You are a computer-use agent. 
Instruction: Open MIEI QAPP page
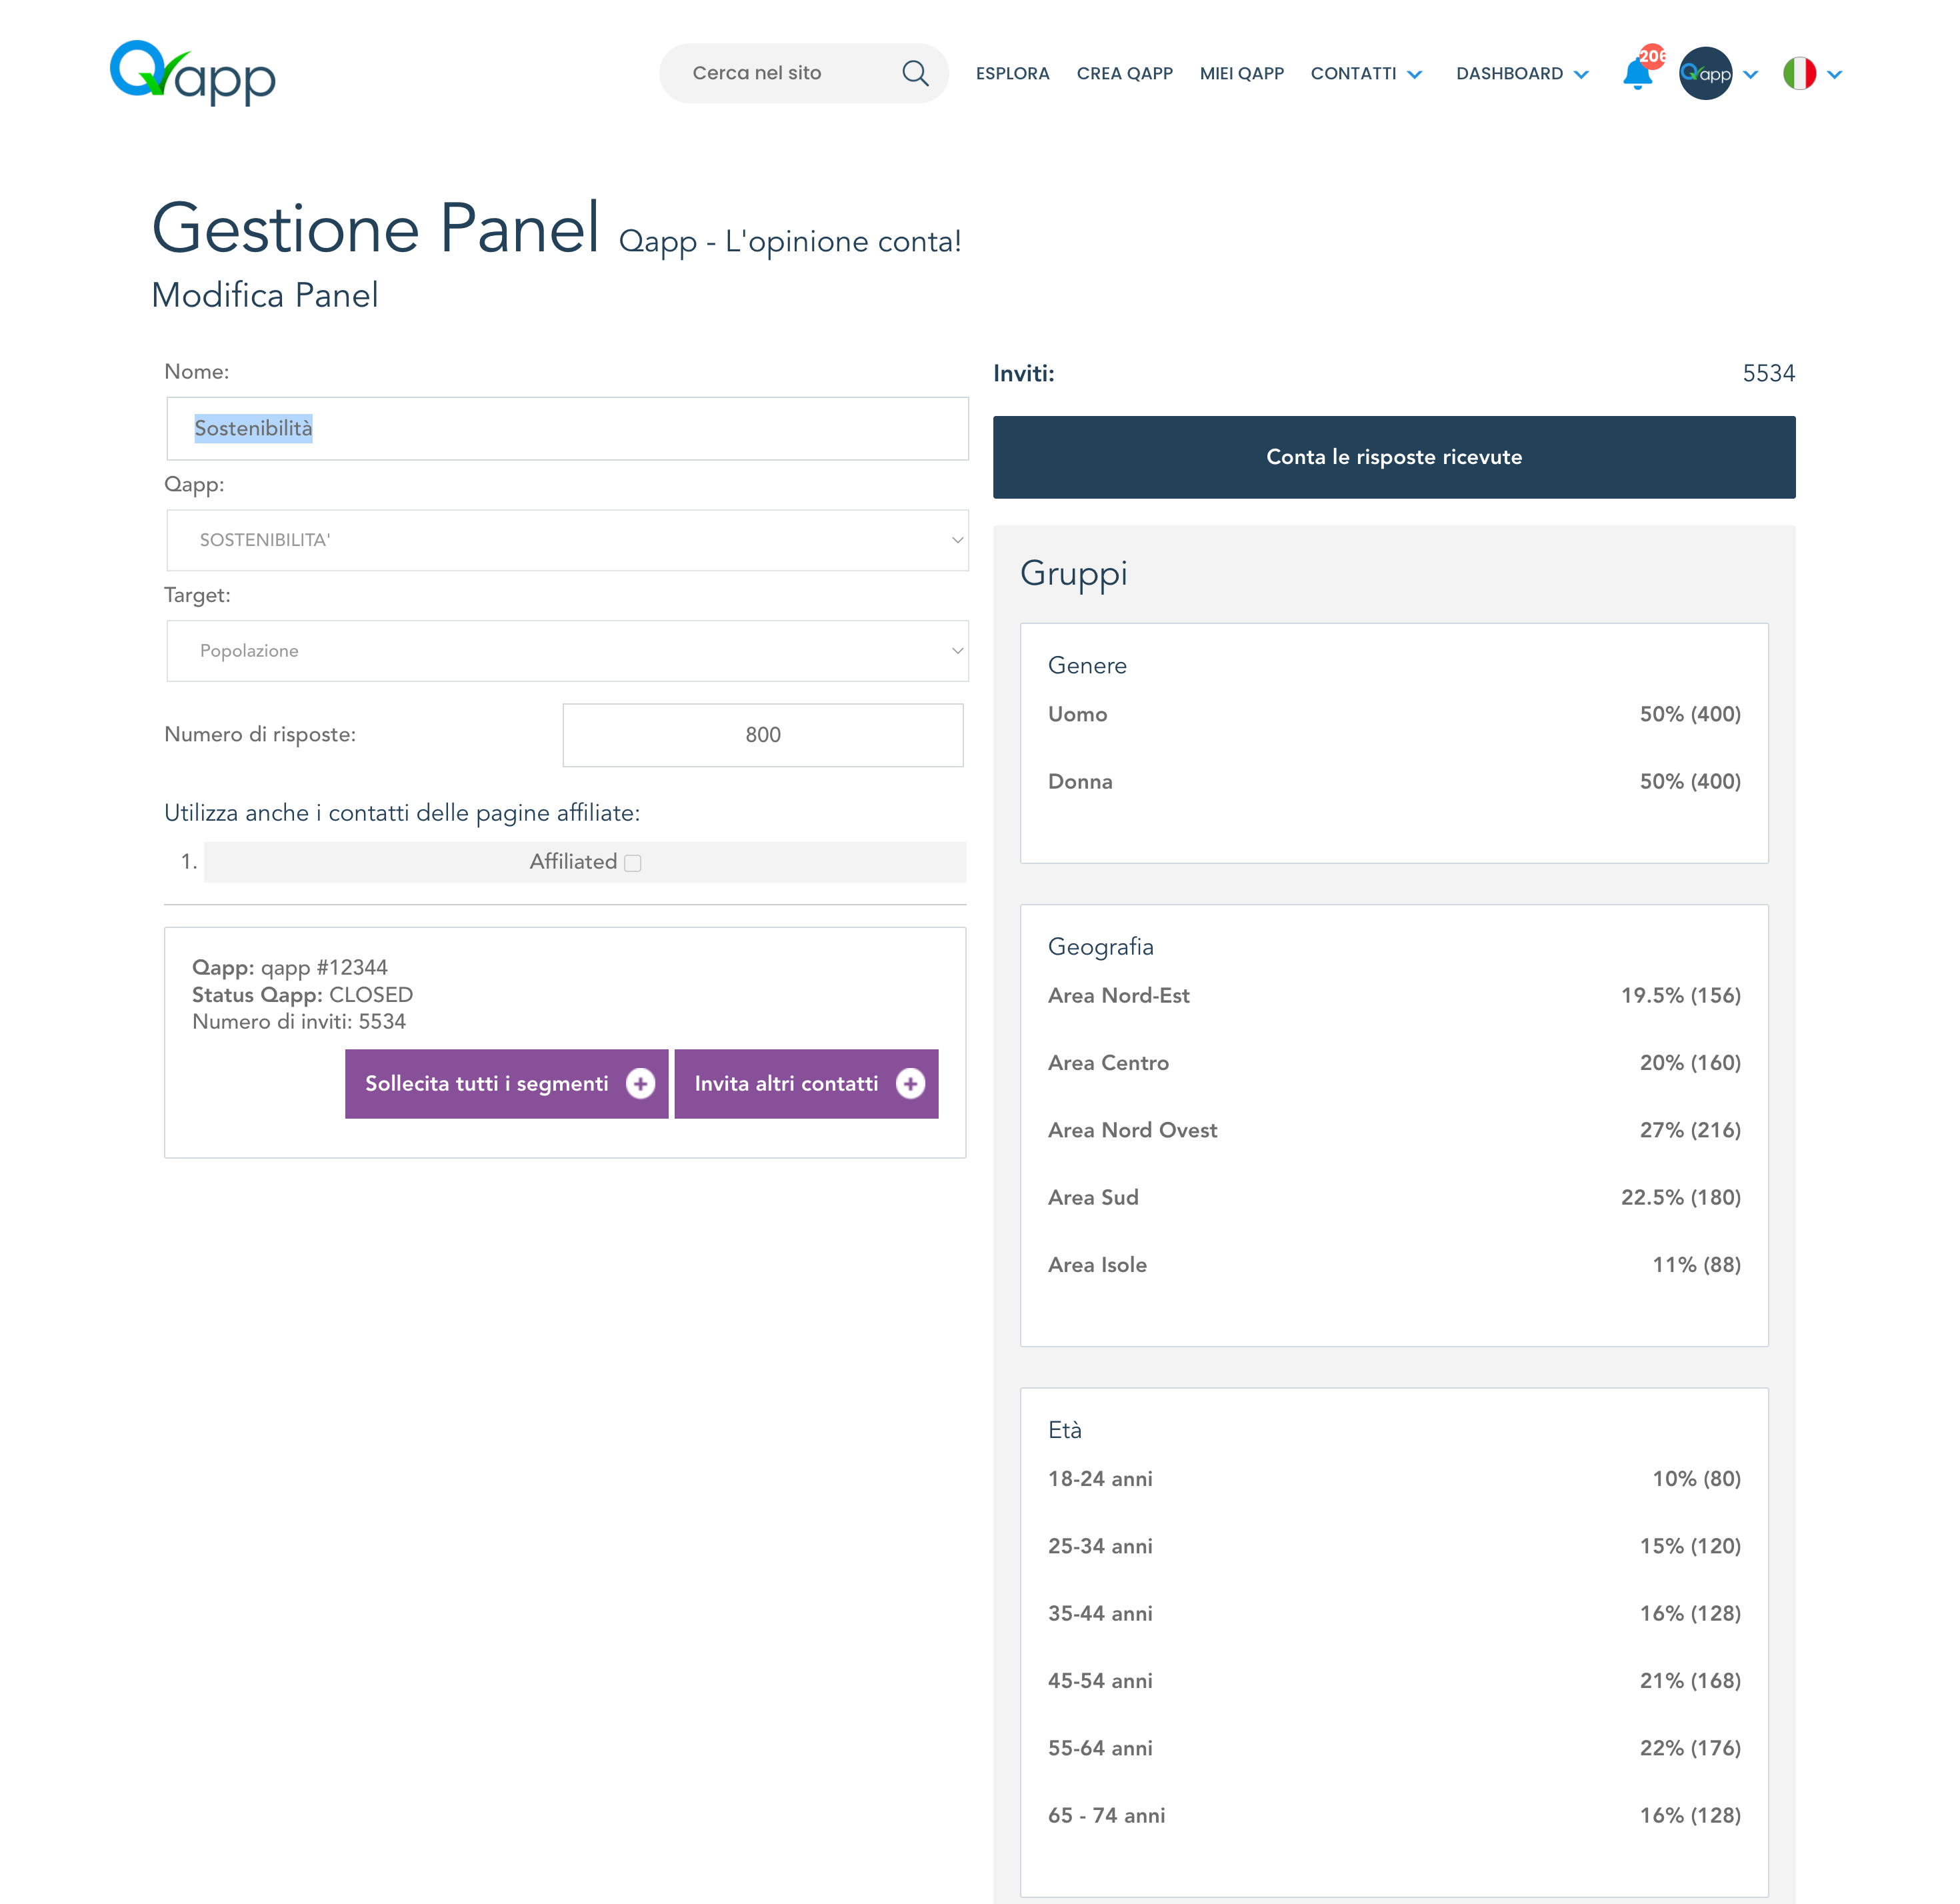pyautogui.click(x=1241, y=74)
